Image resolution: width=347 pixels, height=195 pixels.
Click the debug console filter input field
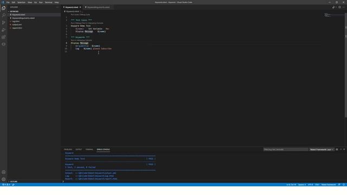tap(286, 149)
